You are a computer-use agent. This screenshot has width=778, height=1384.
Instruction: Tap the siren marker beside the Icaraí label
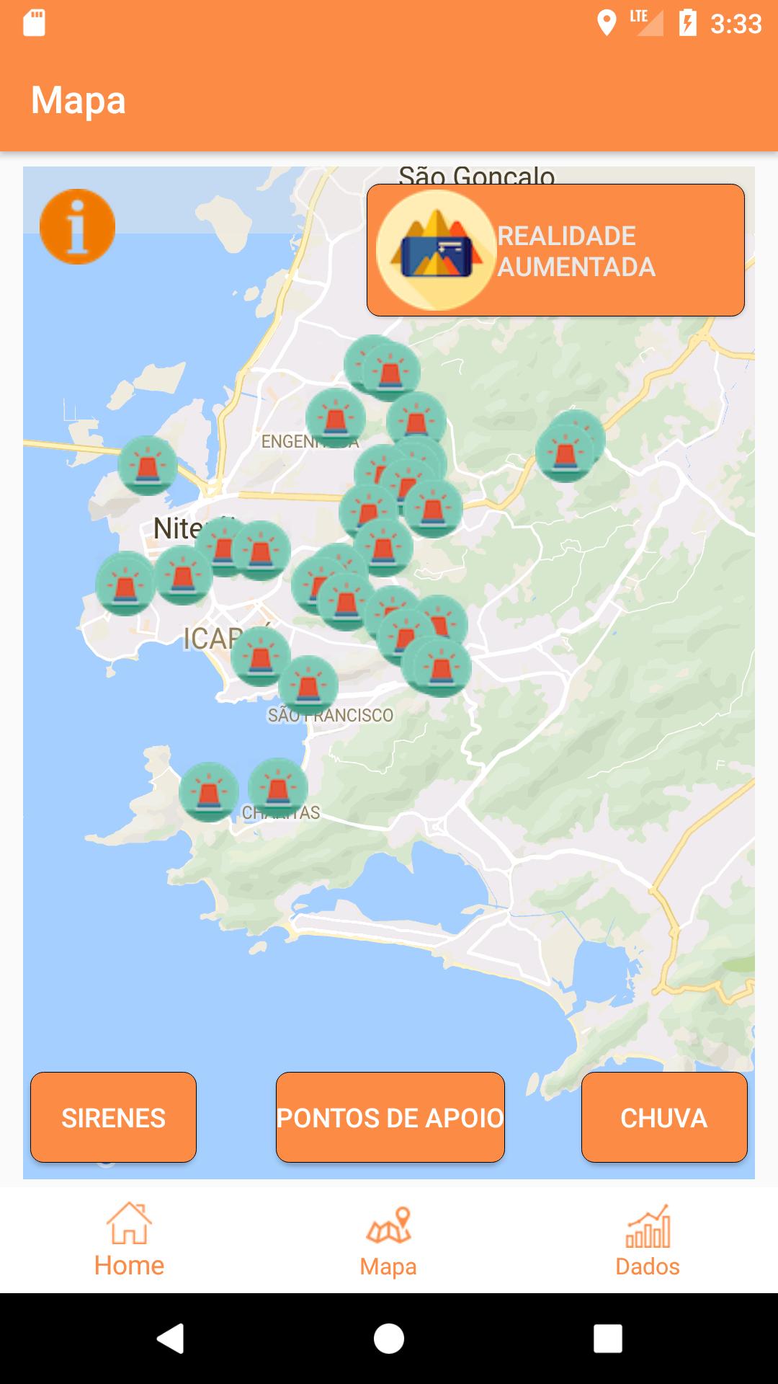[261, 656]
